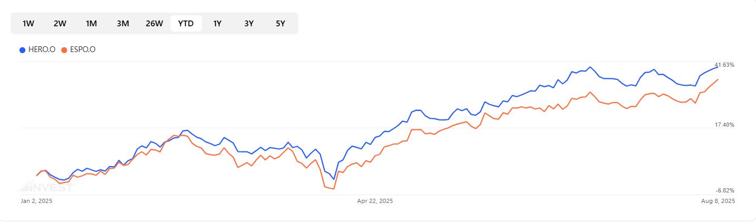Click the YTD range tab
The width and height of the screenshot is (756, 224).
coord(186,23)
